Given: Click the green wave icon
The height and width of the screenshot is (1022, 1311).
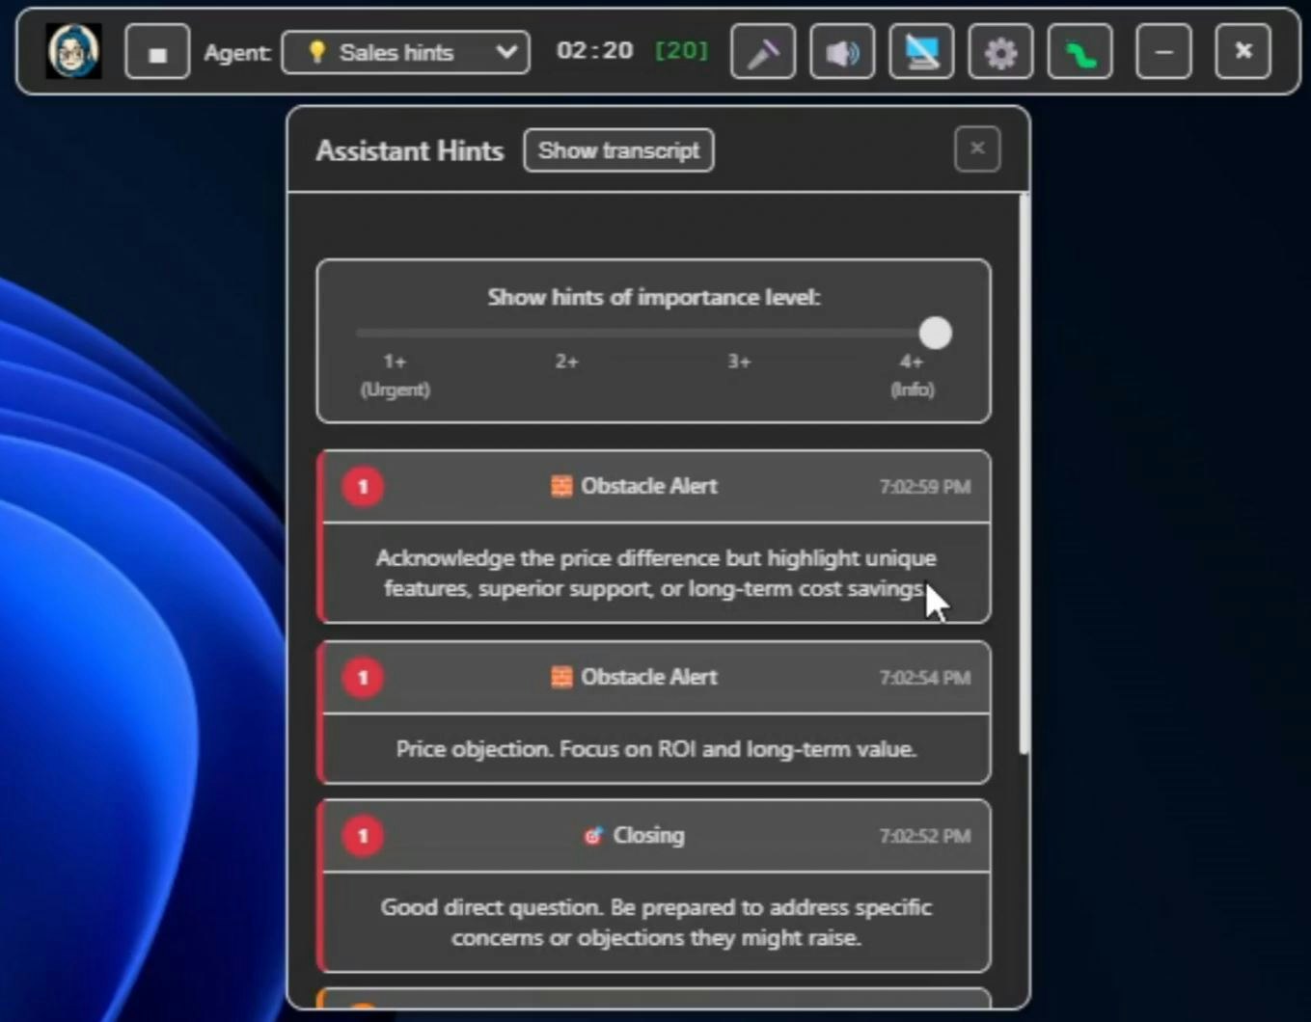Looking at the screenshot, I should tap(1079, 52).
